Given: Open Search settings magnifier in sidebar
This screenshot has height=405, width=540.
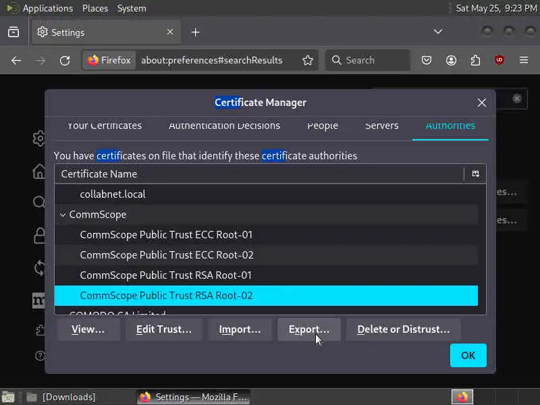Looking at the screenshot, I should tap(38, 202).
